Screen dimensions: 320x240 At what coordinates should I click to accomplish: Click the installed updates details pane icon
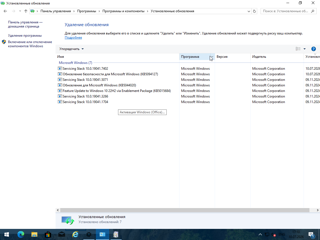pyautogui.click(x=68, y=220)
